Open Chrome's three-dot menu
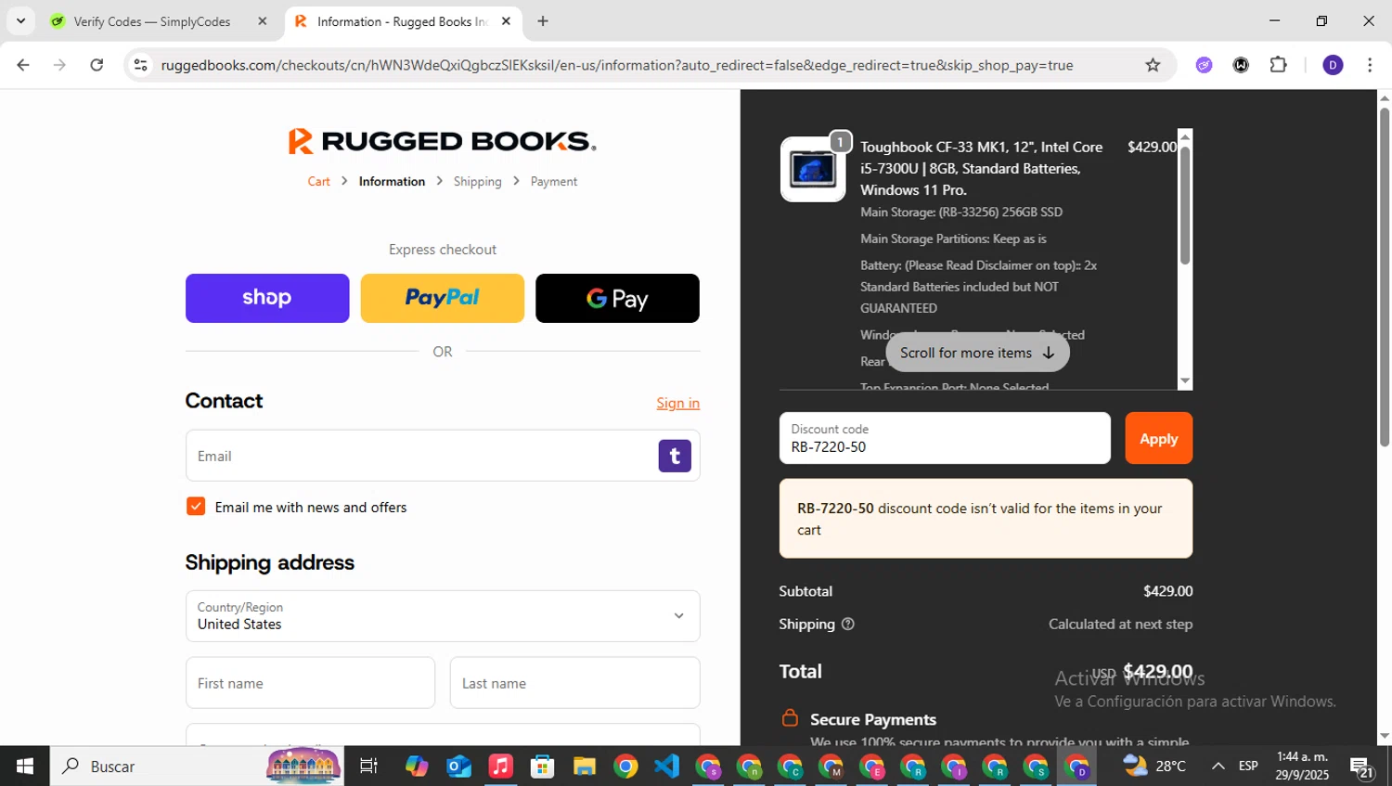 click(x=1370, y=65)
